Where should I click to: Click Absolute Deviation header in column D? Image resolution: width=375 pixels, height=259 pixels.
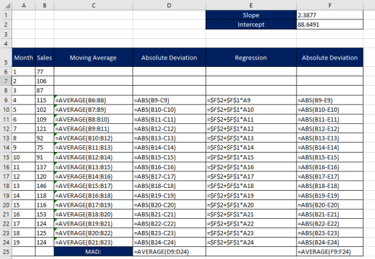click(169, 58)
